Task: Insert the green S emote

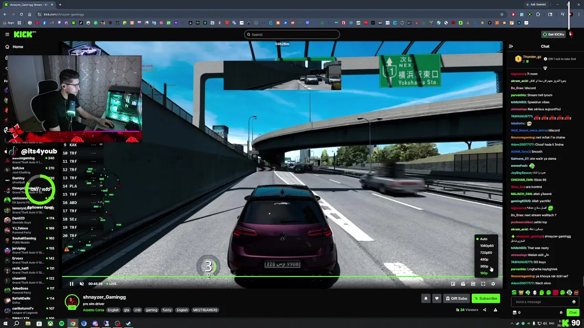Action: (514, 292)
